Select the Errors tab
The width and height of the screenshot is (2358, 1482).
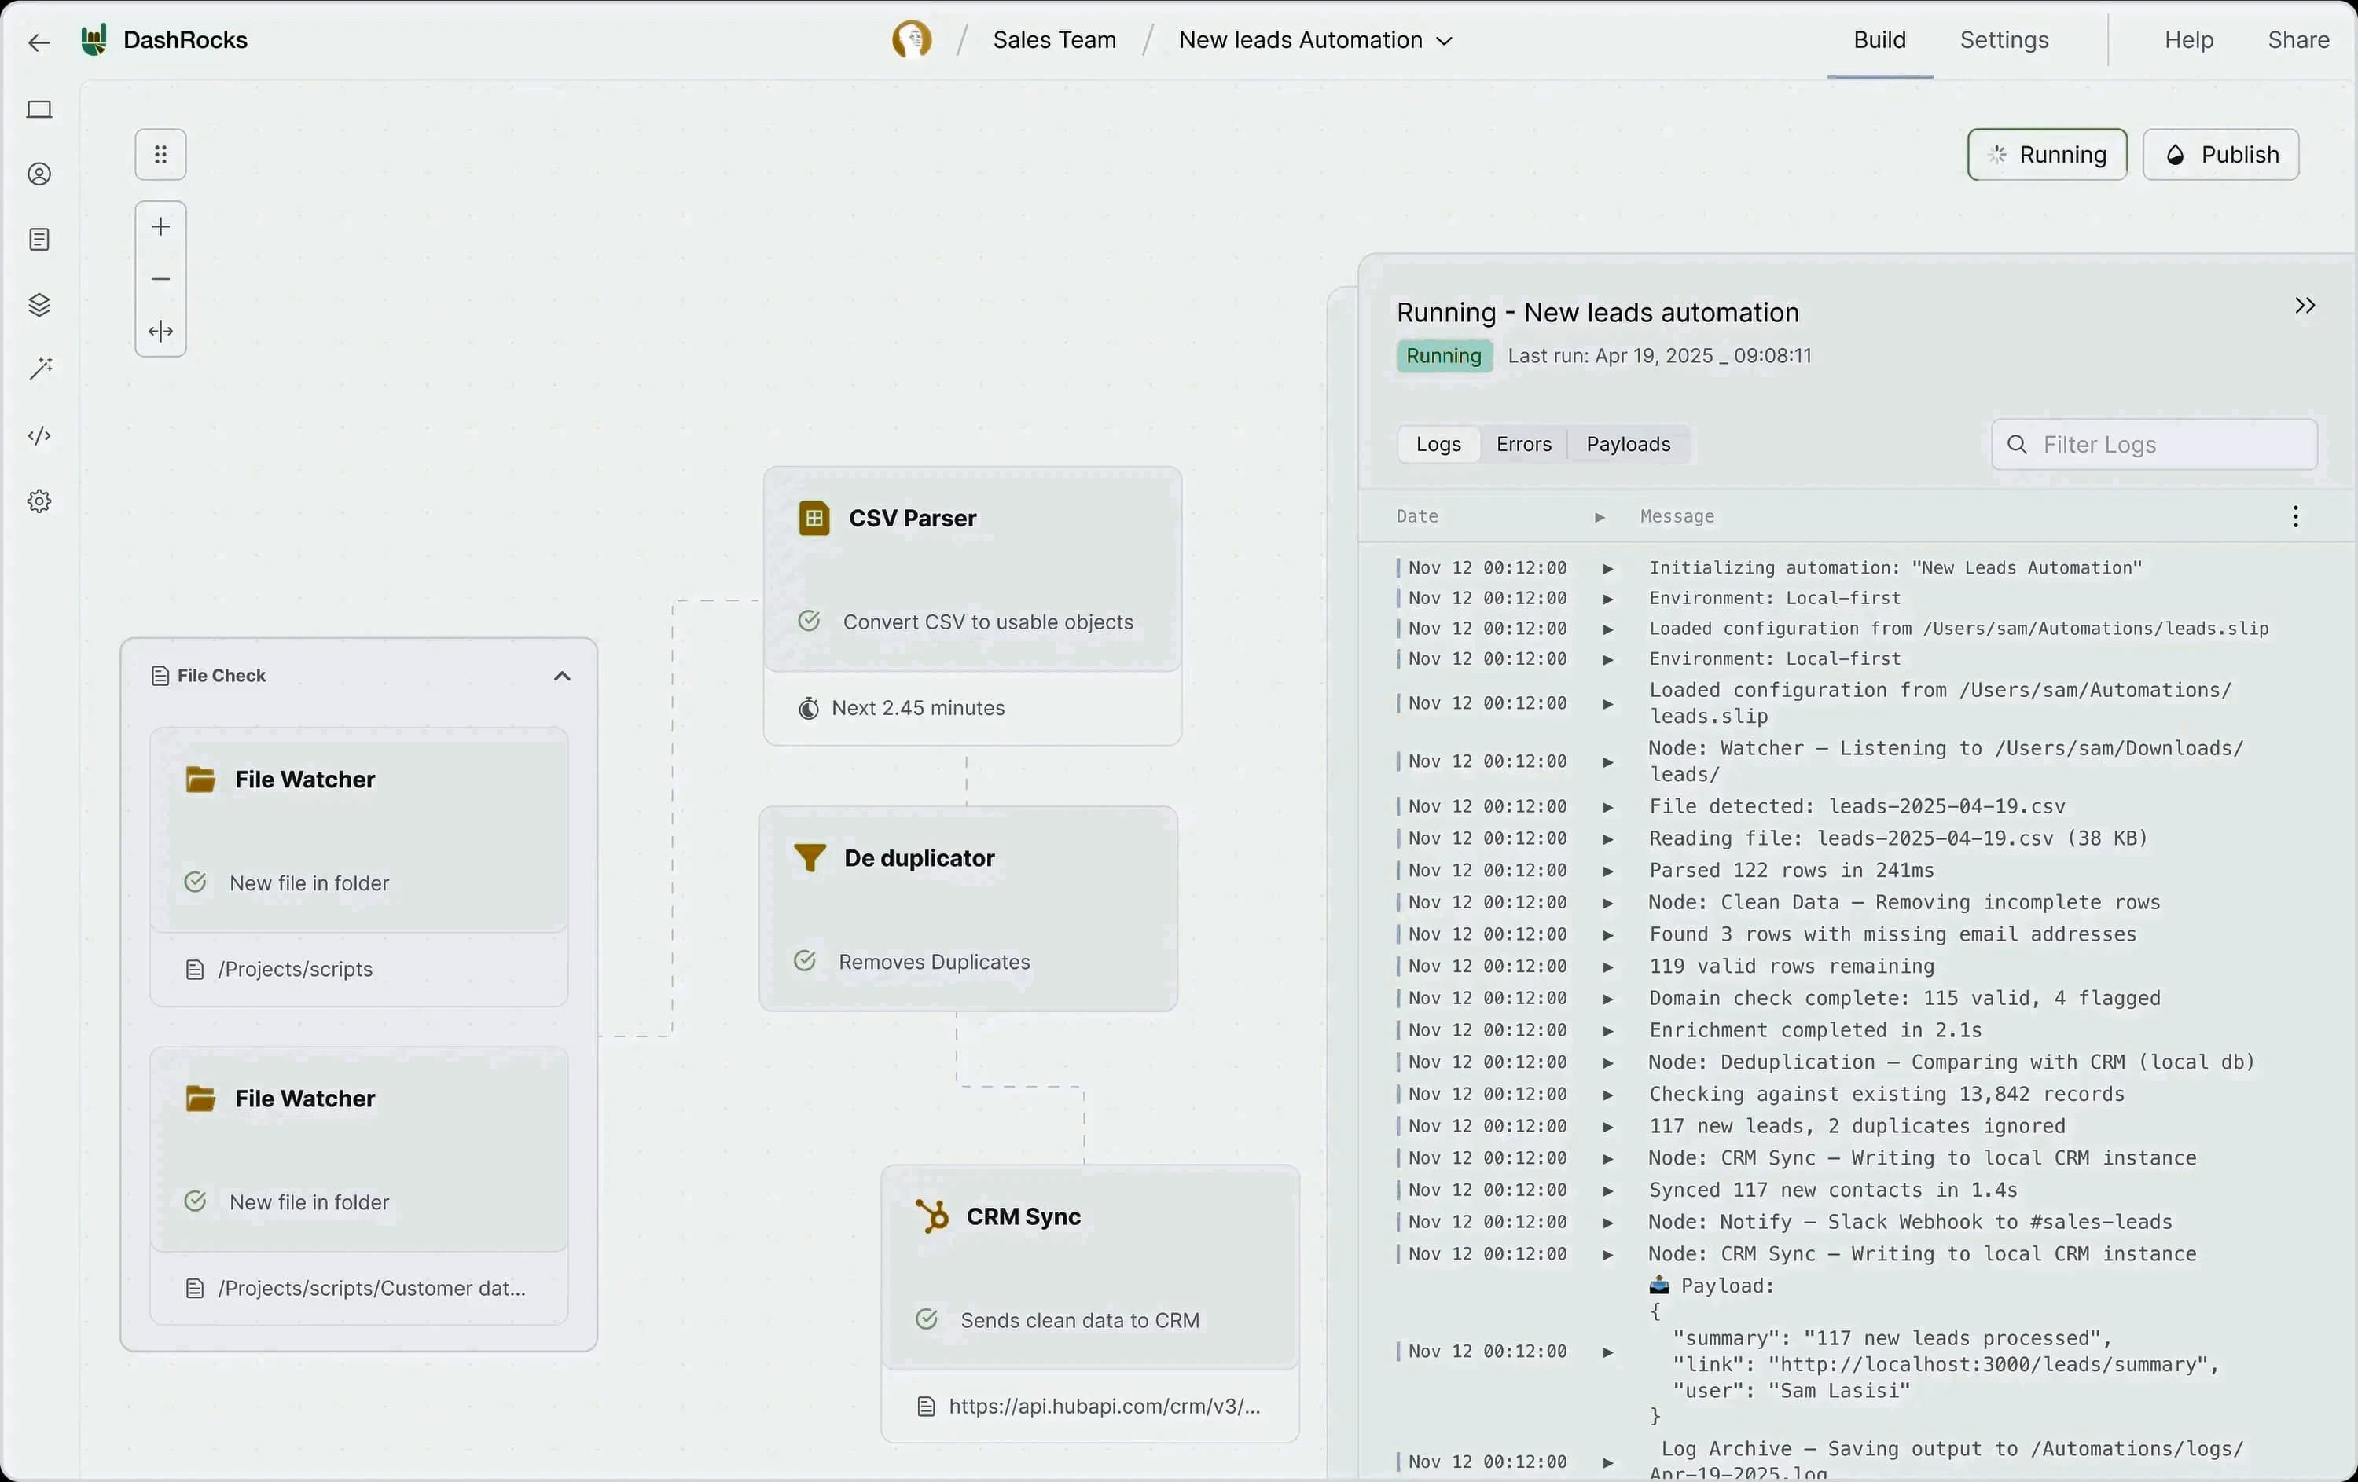coord(1524,445)
